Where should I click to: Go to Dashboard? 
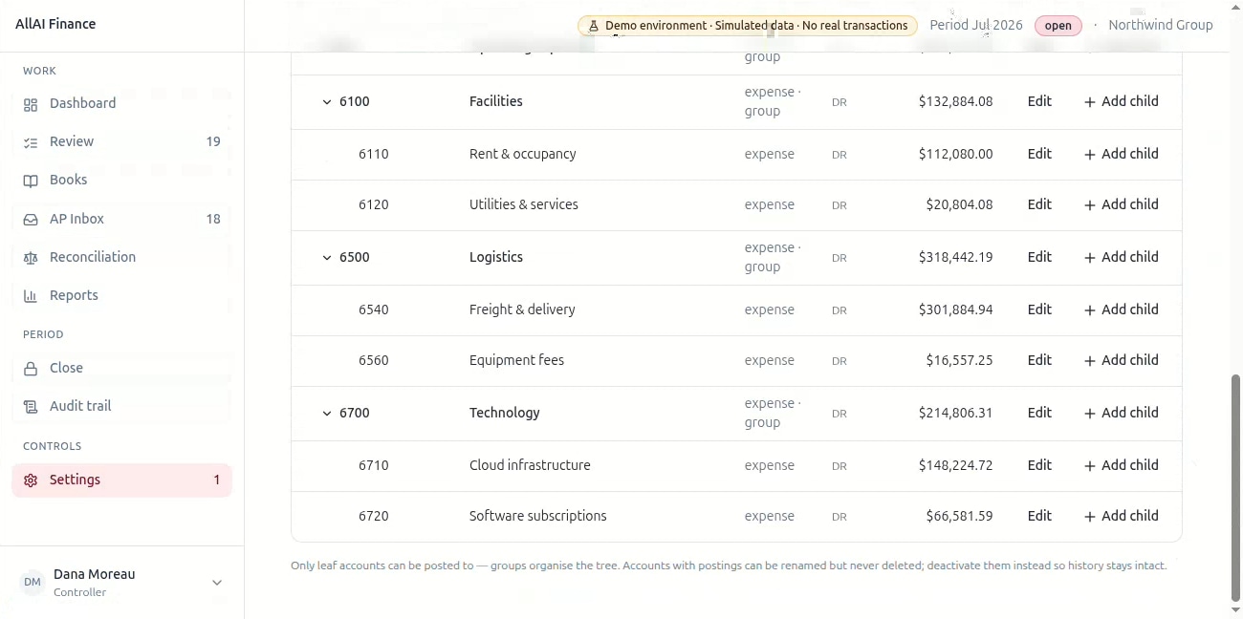(121, 103)
